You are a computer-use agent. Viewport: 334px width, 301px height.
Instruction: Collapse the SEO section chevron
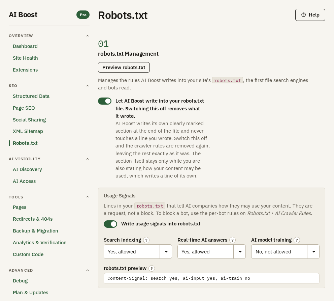pos(87,86)
